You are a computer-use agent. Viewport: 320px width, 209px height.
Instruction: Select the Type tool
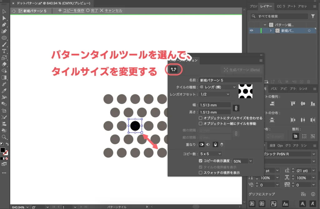point(4,51)
